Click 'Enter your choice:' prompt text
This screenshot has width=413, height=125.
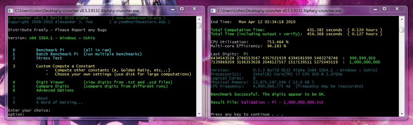pos(29,110)
